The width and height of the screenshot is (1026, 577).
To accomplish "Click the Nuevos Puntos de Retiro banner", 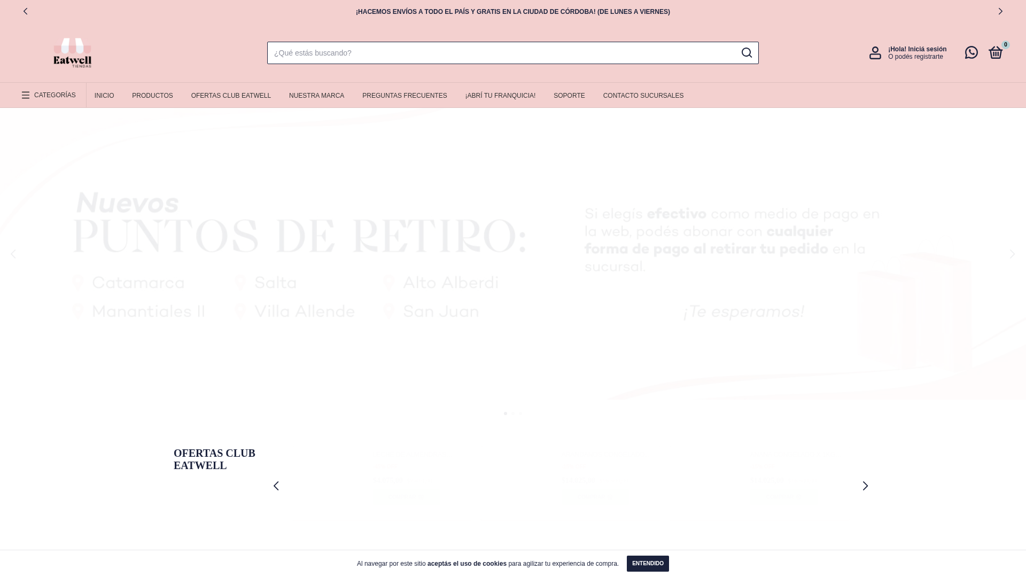I will click(513, 254).
